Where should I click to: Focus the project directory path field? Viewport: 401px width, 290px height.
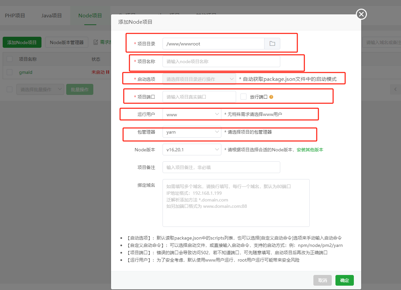tap(213, 44)
